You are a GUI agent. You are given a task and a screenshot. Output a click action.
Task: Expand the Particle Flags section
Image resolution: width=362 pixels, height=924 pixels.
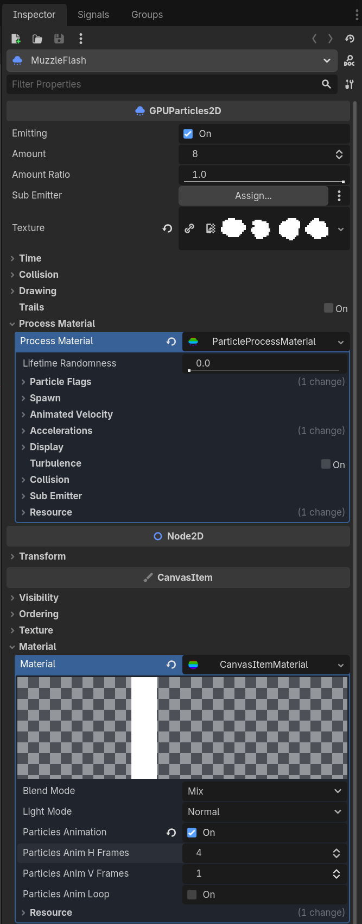click(x=60, y=382)
